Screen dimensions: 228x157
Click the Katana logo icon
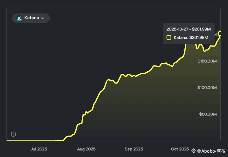tap(19, 18)
